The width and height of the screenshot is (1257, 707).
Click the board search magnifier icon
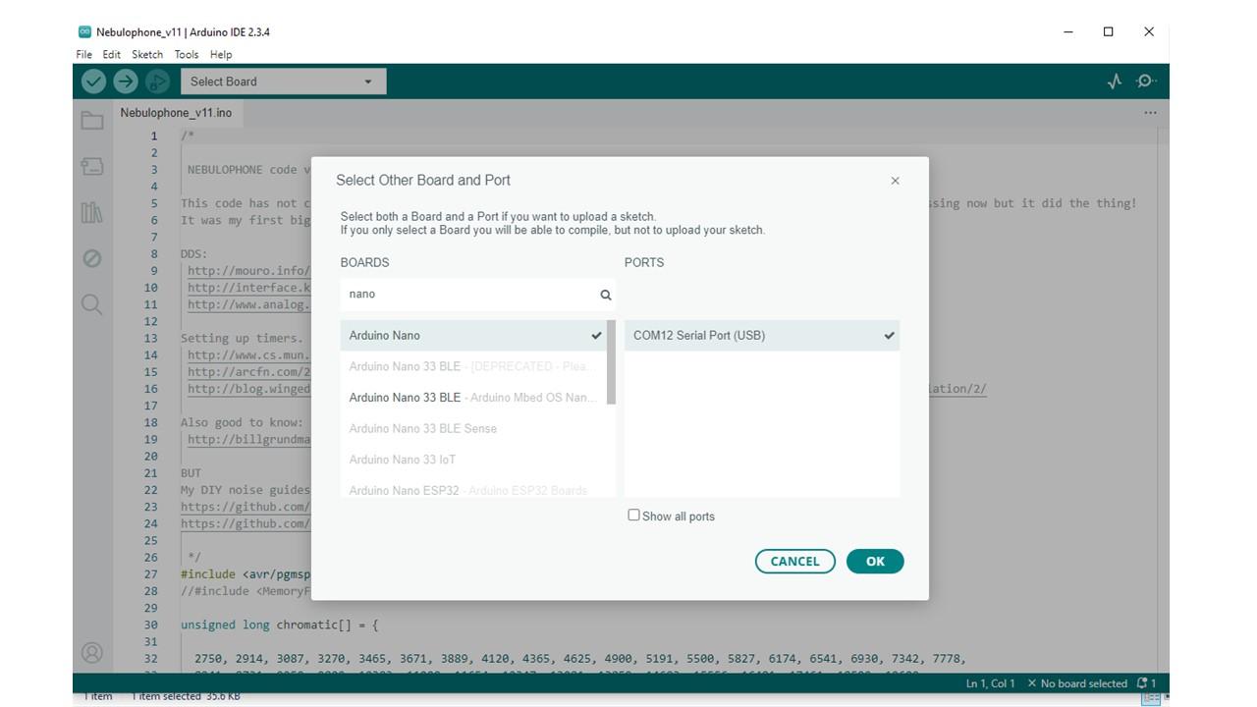coord(606,295)
